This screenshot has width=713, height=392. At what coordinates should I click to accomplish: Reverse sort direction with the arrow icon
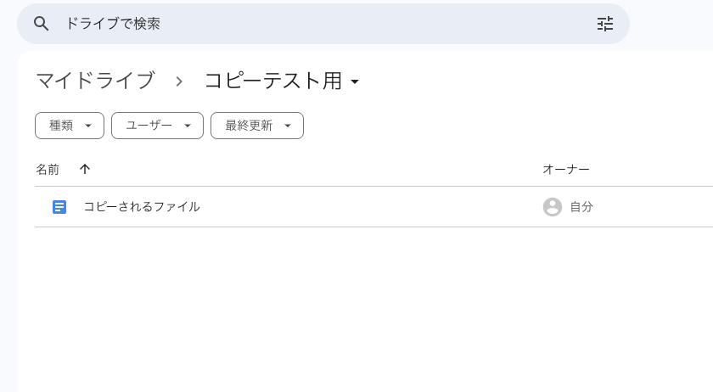coord(85,169)
